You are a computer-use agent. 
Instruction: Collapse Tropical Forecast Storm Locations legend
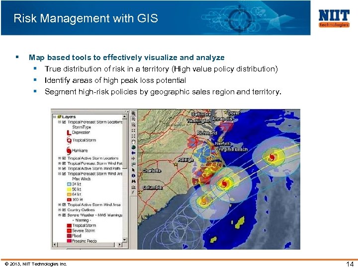[60, 122]
